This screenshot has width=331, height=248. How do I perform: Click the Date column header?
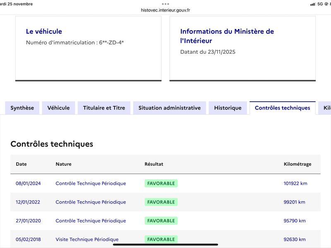click(x=21, y=164)
